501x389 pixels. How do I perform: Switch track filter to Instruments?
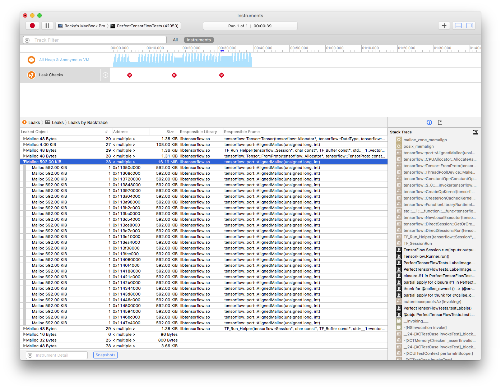[199, 40]
